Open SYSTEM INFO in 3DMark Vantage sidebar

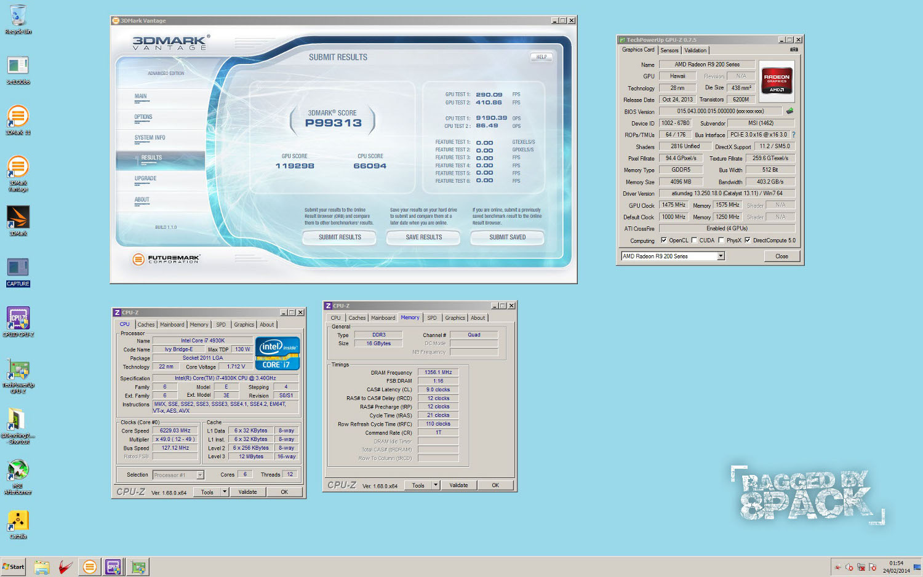(160, 138)
